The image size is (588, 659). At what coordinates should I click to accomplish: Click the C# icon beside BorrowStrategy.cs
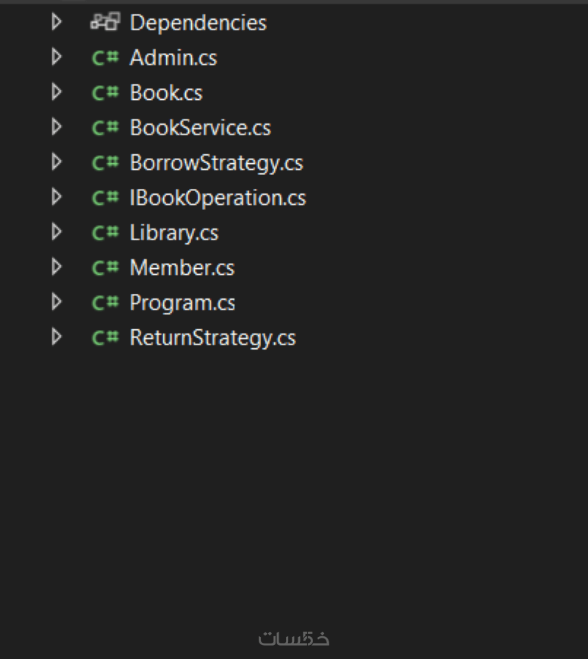(x=104, y=163)
